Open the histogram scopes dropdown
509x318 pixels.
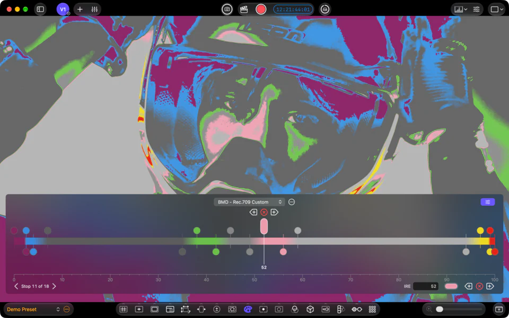461,9
